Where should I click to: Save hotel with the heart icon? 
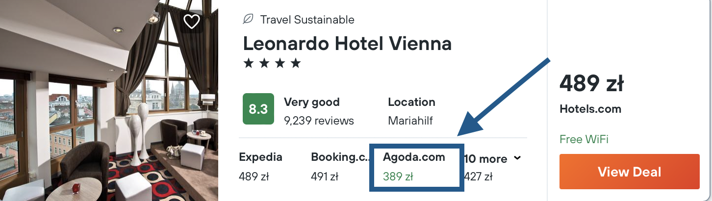pyautogui.click(x=191, y=21)
